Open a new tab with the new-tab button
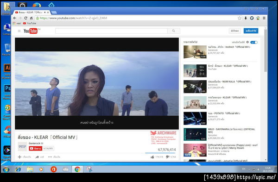Screen dimensions: 278x182 click(x=54, y=13)
